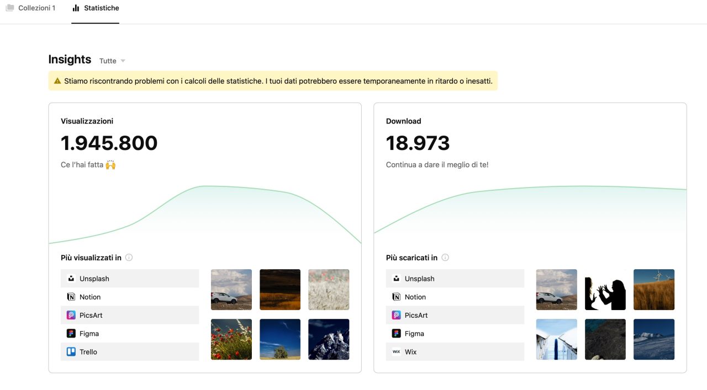Click PicsArt icon in Più scaricati list
This screenshot has width=707, height=390.
pos(396,315)
